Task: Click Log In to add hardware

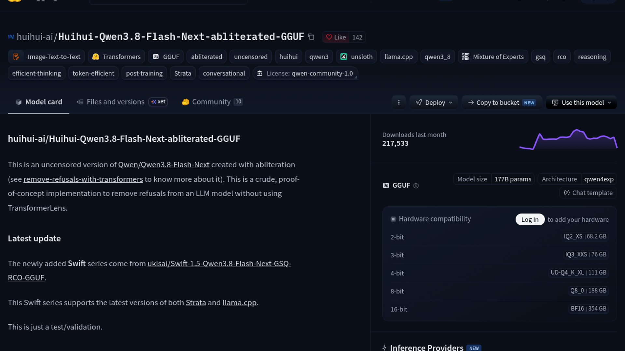Action: 530,220
